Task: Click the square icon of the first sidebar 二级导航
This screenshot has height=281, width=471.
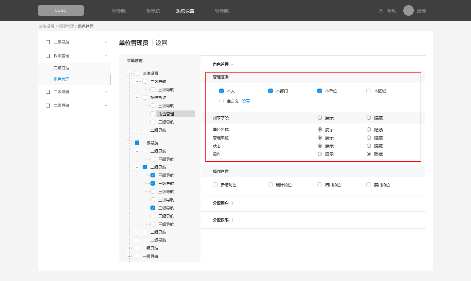Action: pyautogui.click(x=48, y=42)
